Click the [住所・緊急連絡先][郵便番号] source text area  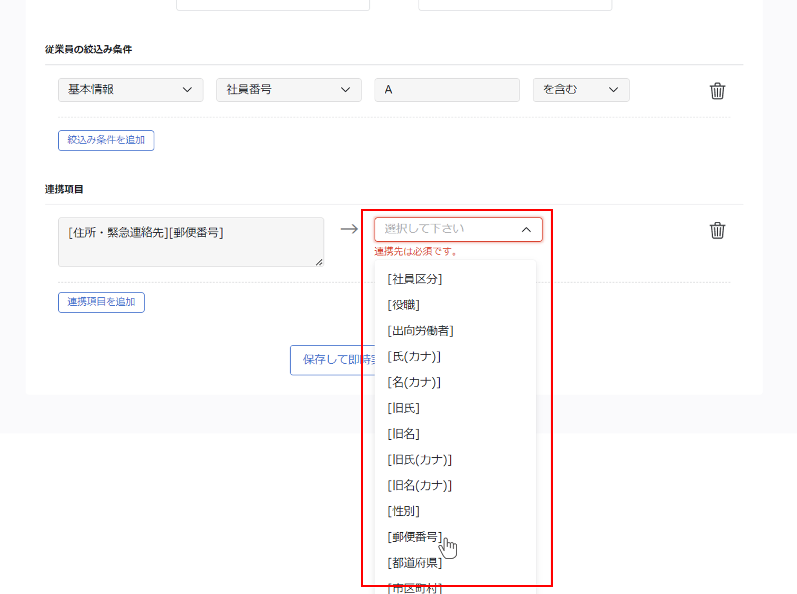[190, 242]
